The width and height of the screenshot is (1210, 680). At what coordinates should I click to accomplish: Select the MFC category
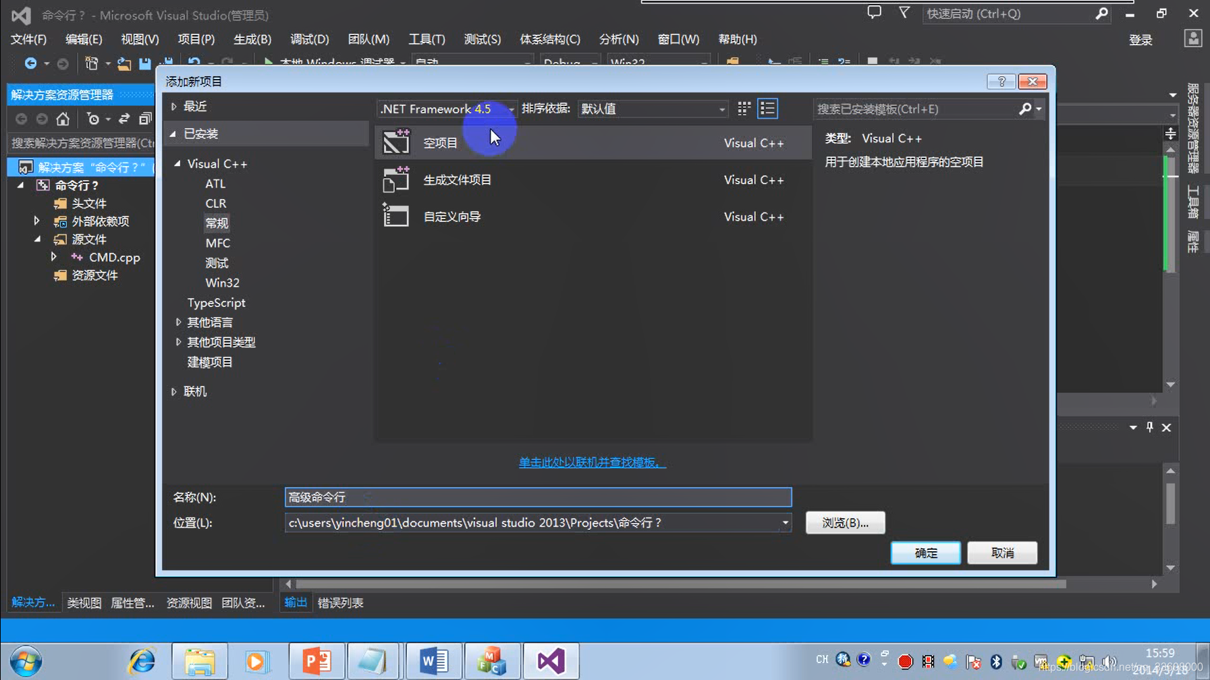[x=217, y=243]
